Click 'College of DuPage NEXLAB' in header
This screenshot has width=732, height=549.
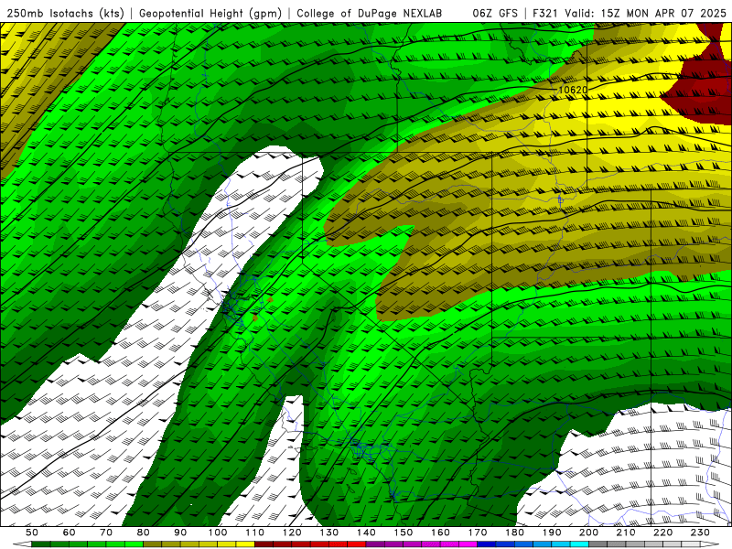pyautogui.click(x=369, y=14)
